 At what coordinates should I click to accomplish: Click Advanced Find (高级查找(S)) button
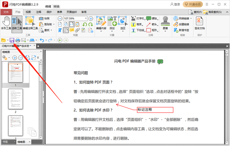[212, 12]
